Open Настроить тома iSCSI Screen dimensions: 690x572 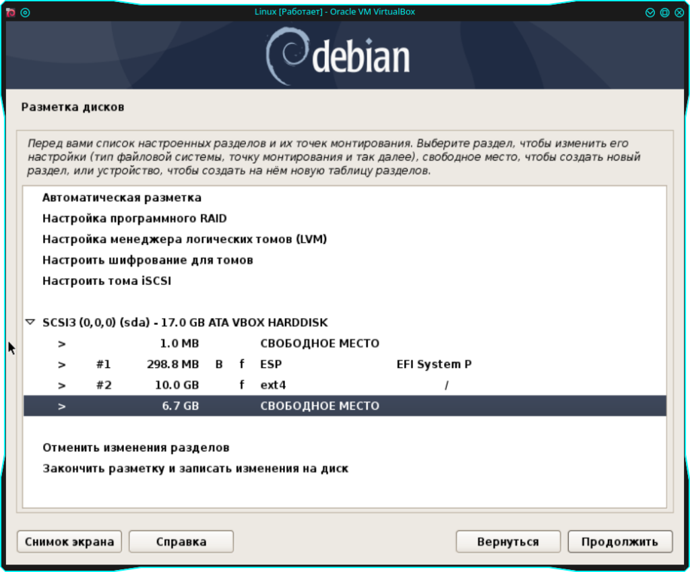point(106,281)
